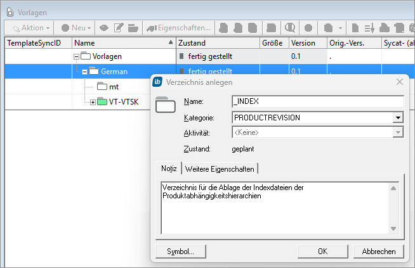Click the eye view icon in toolbar
Image resolution: width=415 pixels, height=268 pixels.
coord(103,28)
